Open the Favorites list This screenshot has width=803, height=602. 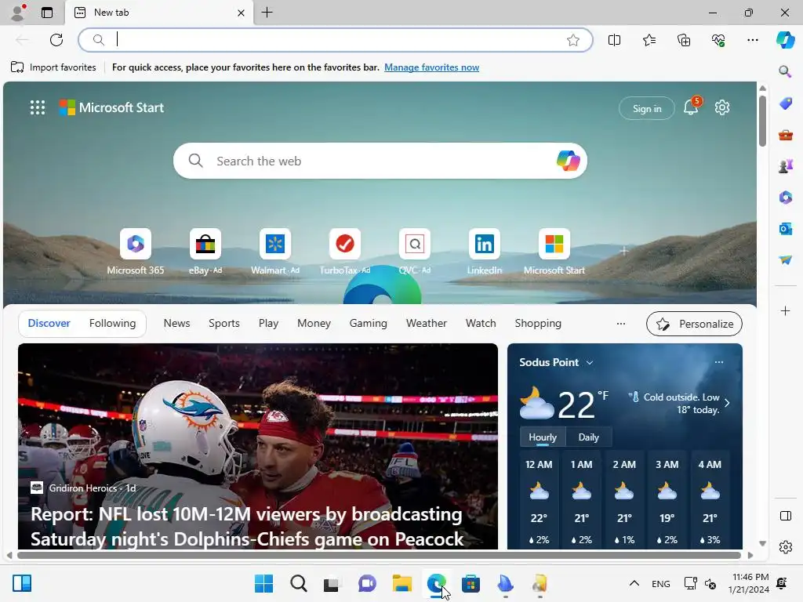649,40
